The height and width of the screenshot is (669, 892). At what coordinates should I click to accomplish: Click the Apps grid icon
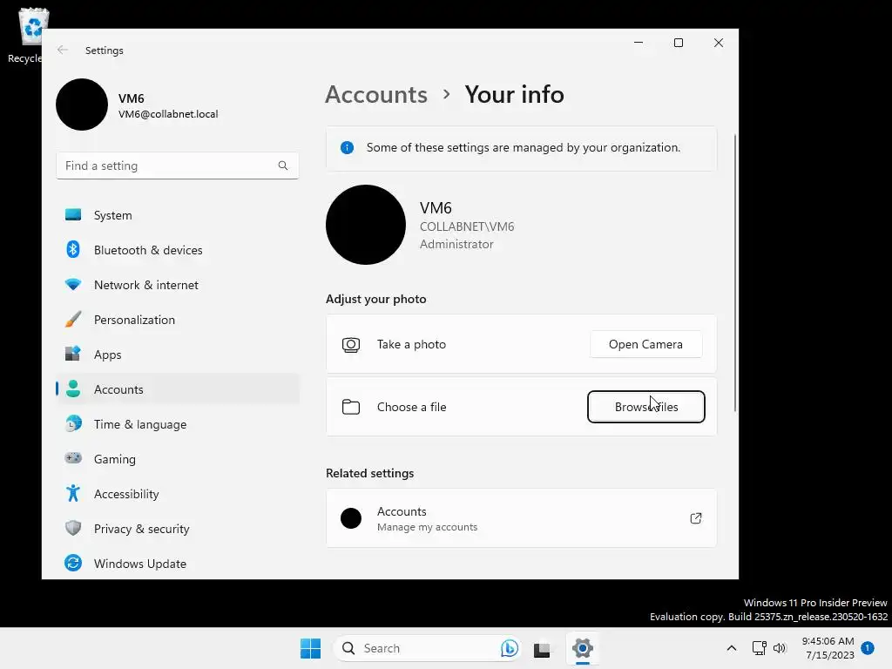click(73, 354)
